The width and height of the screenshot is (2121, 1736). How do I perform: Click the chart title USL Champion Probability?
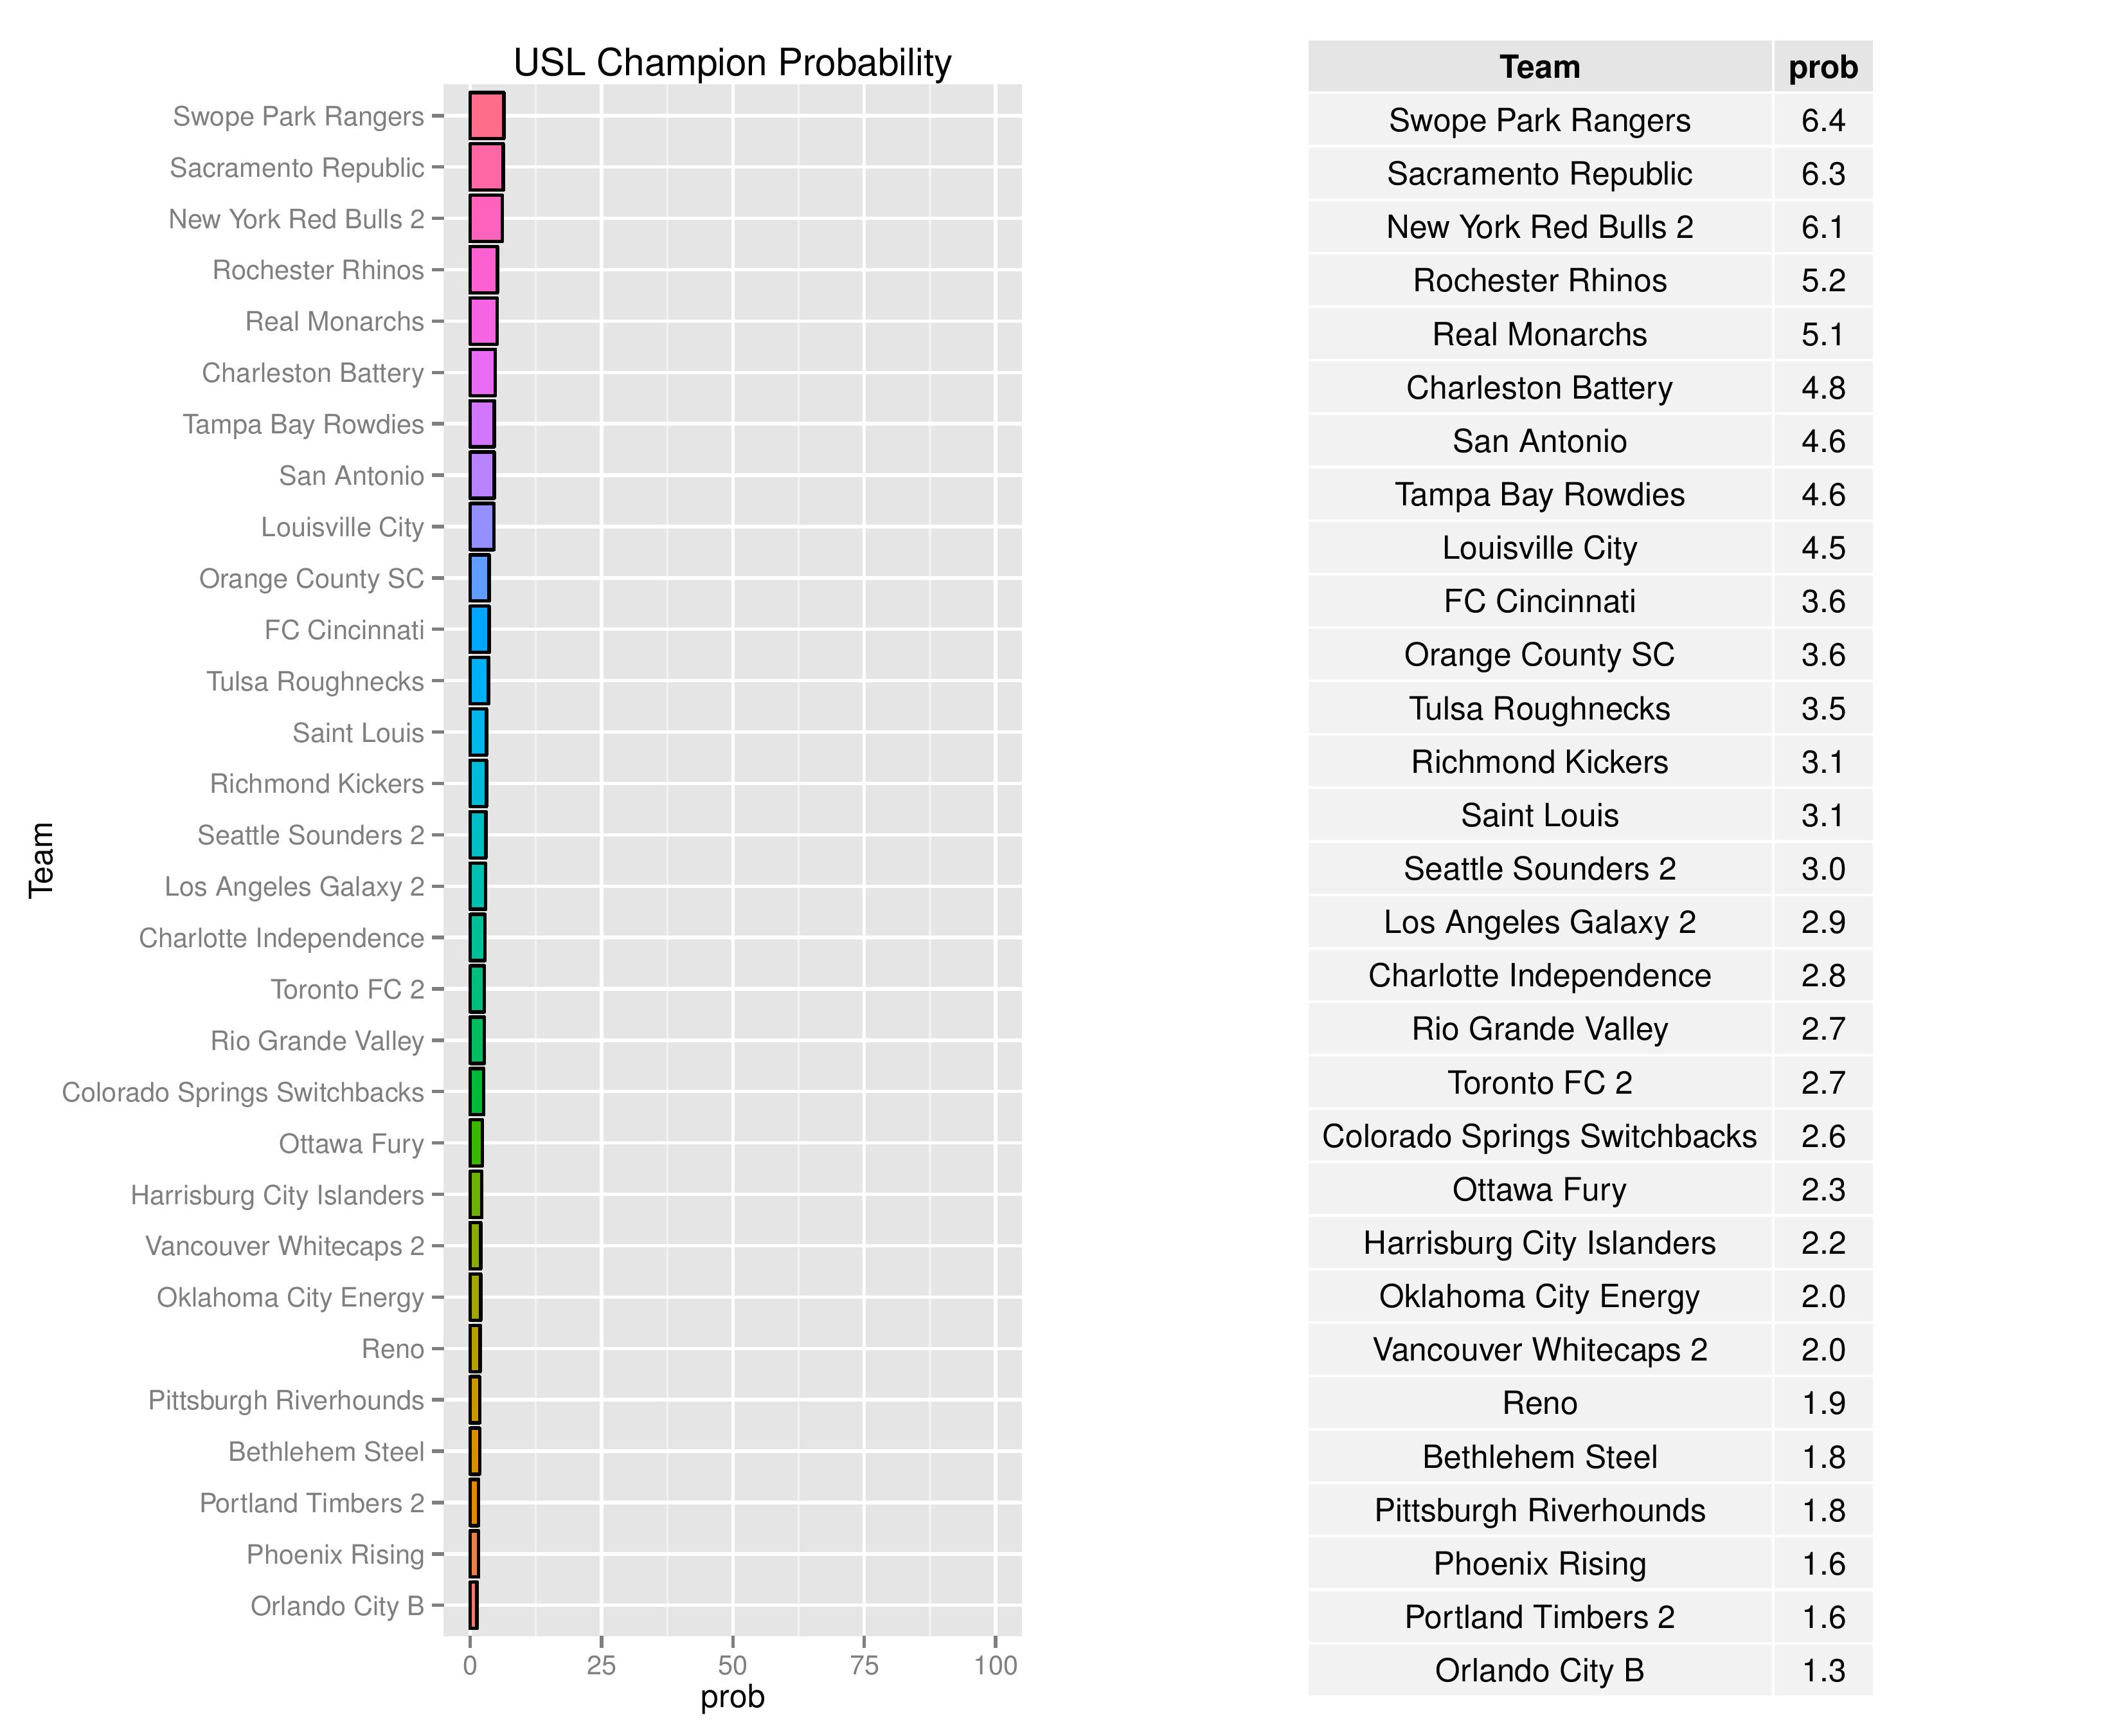(x=731, y=63)
